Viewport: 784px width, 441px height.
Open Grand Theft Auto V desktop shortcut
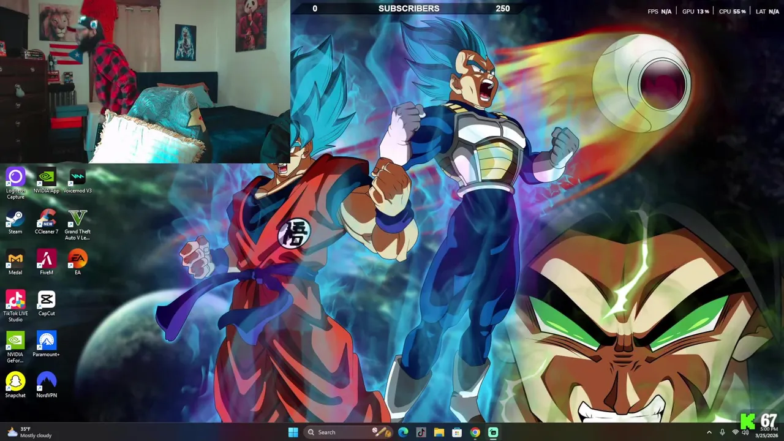(77, 225)
